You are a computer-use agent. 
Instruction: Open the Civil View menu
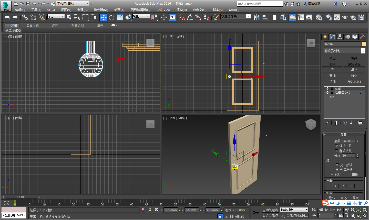coord(163,10)
